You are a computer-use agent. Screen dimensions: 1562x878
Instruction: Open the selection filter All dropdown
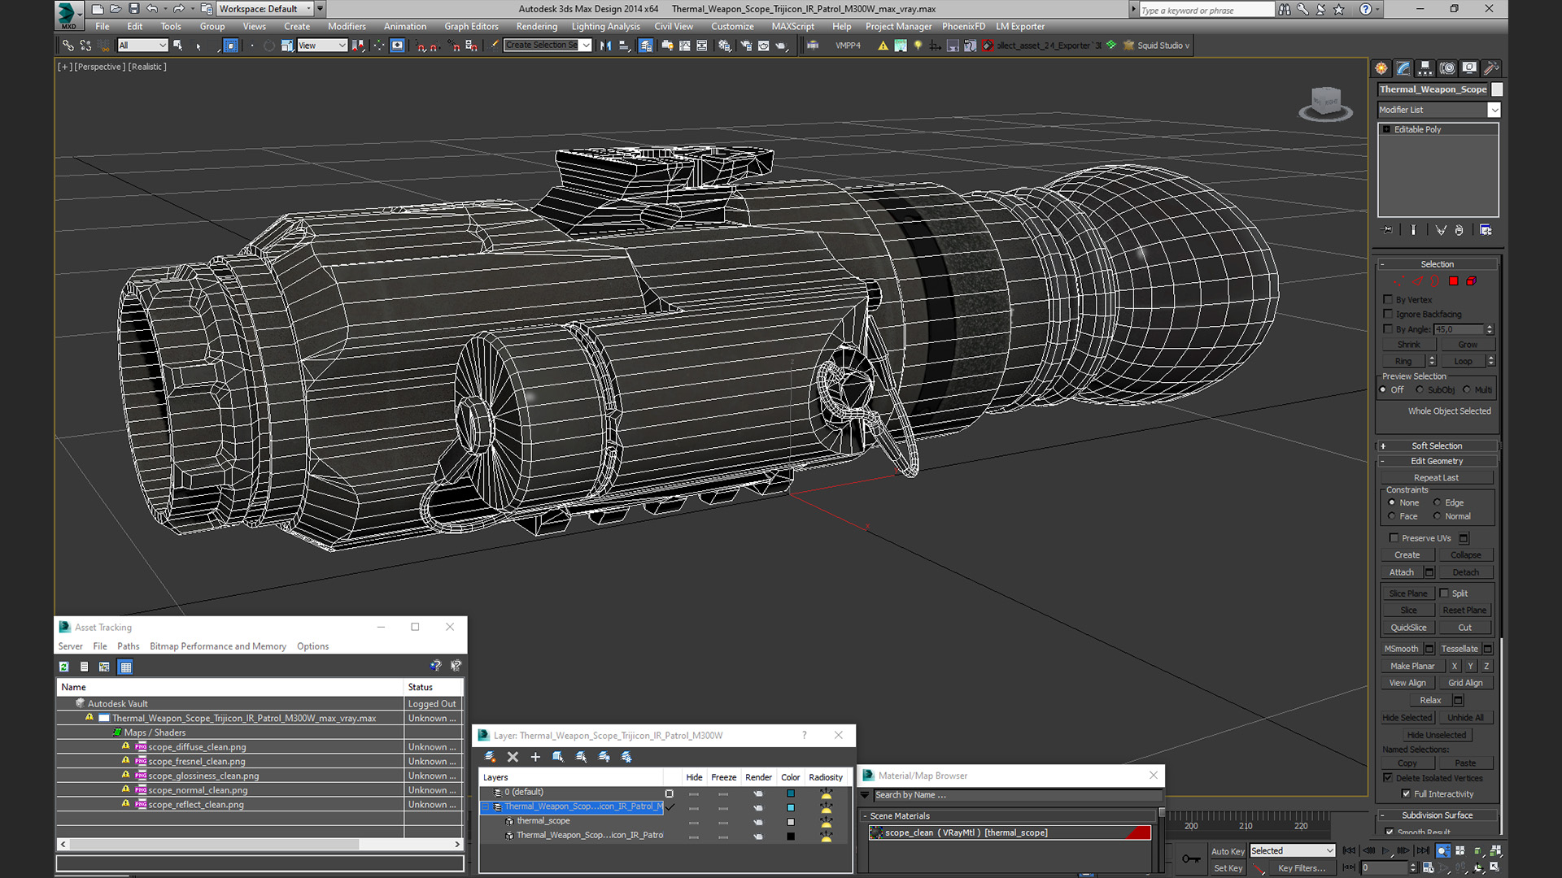142,46
